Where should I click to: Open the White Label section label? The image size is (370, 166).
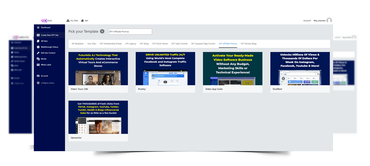point(46,64)
